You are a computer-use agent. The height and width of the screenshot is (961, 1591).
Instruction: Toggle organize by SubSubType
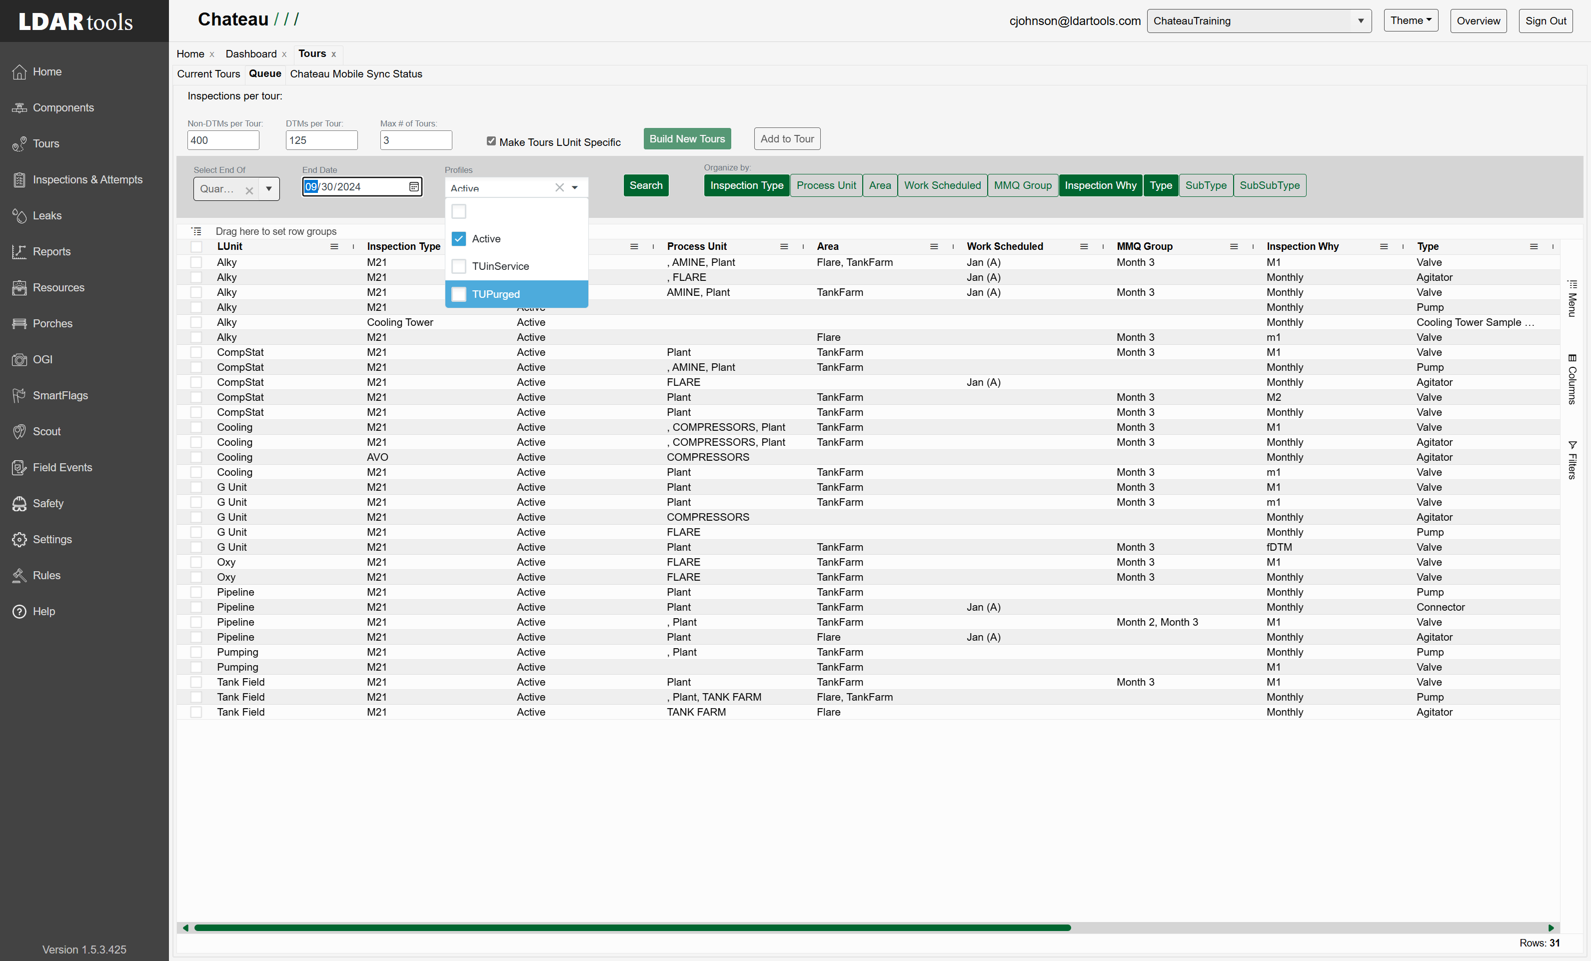1270,185
